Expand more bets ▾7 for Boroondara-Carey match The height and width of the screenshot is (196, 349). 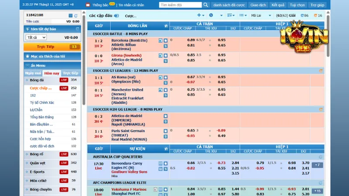coord(318,165)
